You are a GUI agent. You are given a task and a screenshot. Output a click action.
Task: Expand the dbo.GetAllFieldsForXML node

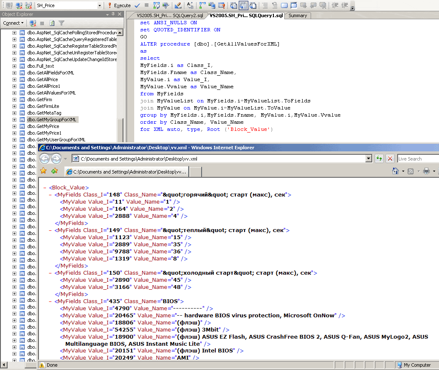coord(14,73)
